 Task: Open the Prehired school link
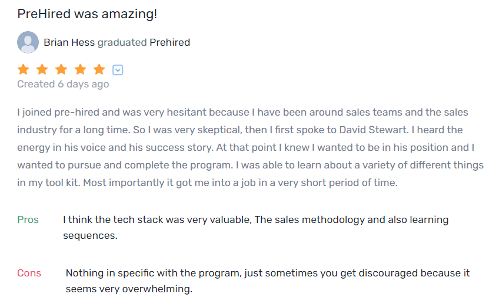pos(169,42)
